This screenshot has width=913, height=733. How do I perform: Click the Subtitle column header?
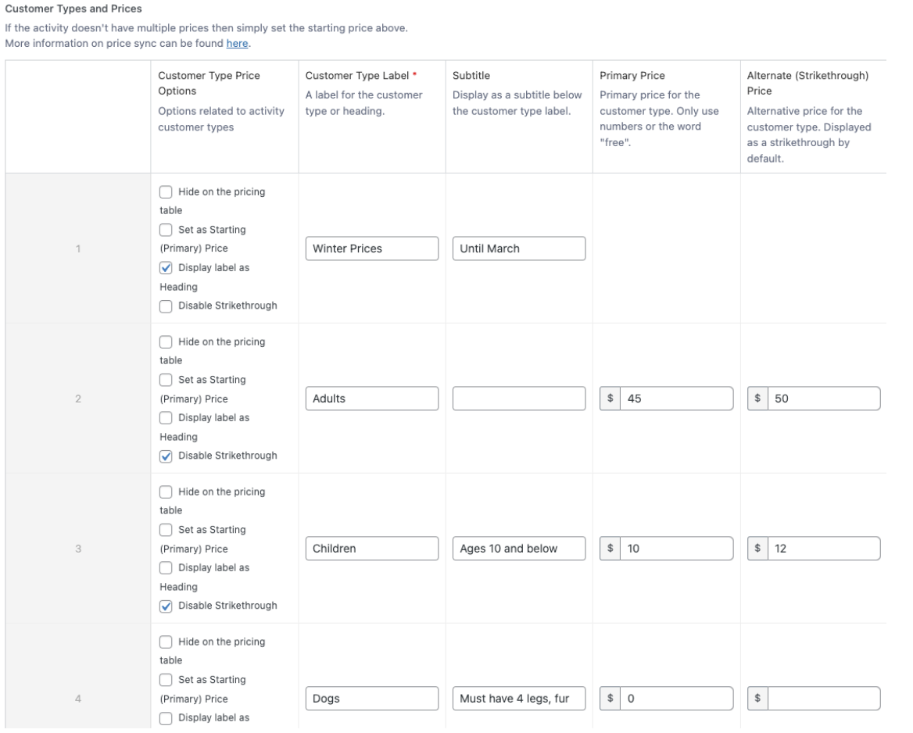coord(471,76)
